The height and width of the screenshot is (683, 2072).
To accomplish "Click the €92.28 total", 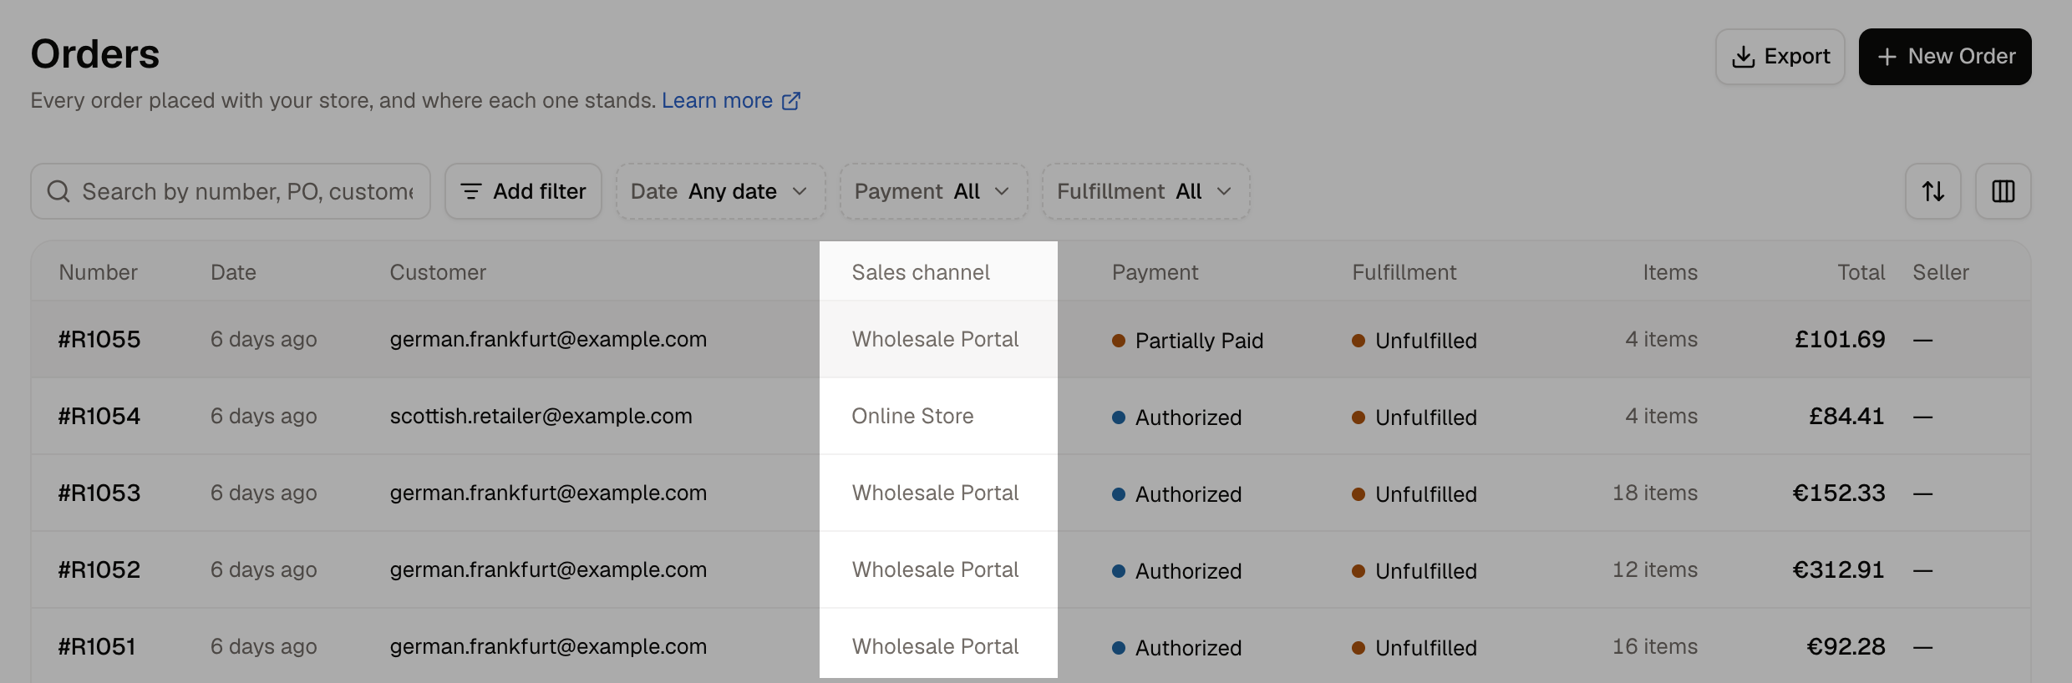I will [x=1846, y=646].
